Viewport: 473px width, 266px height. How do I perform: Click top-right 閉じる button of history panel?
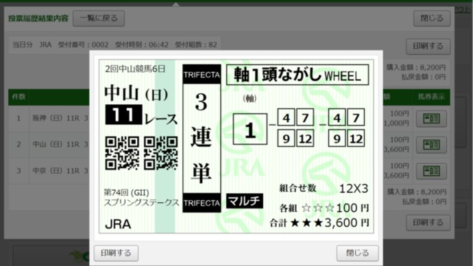432,19
